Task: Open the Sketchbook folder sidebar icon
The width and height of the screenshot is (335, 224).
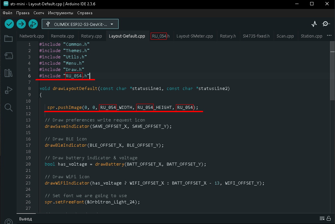Action: 9,38
